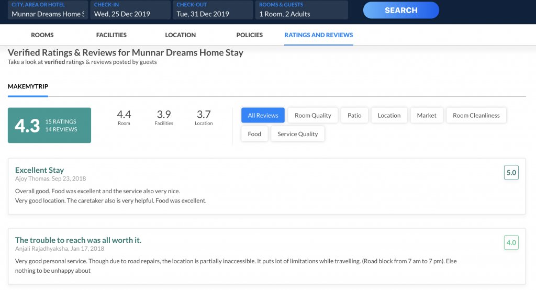Screen dimensions: 536x290
Task: Filter reviews by Food
Action: [254, 133]
